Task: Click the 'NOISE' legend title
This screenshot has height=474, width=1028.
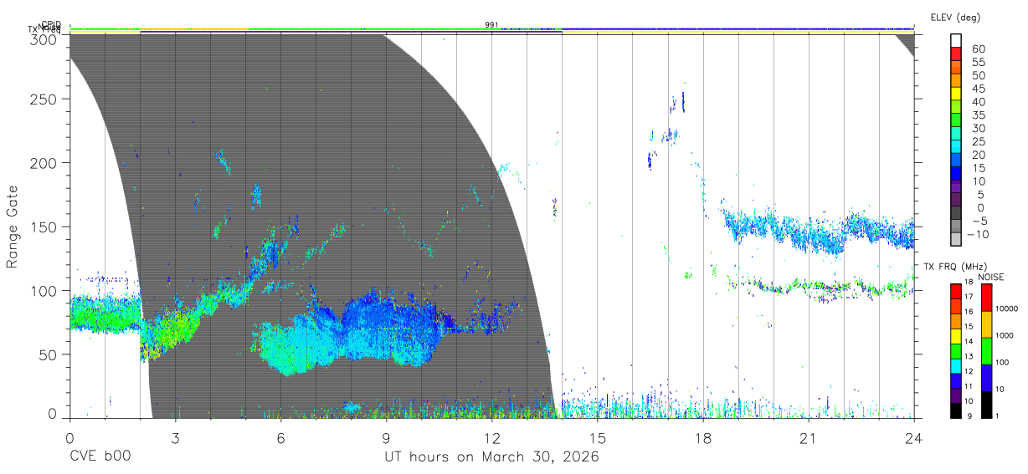Action: [991, 277]
